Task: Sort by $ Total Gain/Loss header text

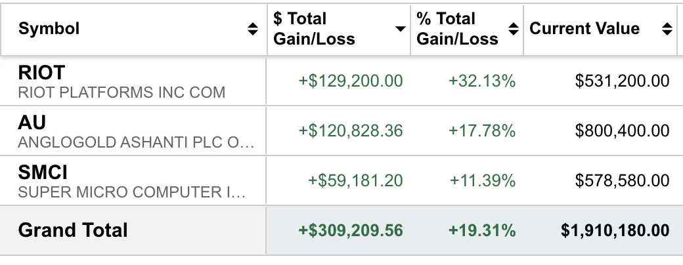Action: tap(314, 29)
